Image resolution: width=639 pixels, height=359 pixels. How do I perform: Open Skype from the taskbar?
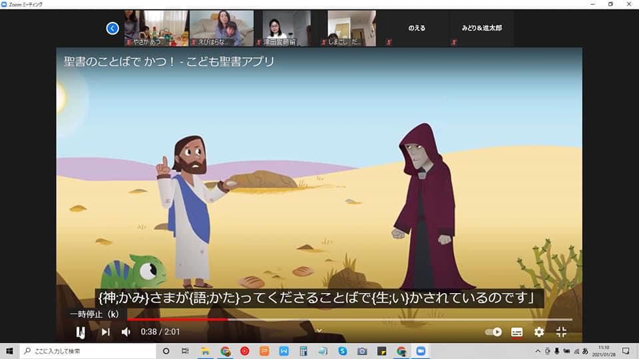343,351
